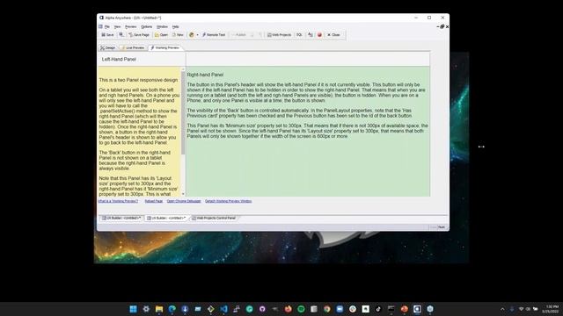
Task: Open Microsoft Edge from the taskbar
Action: tap(172, 309)
